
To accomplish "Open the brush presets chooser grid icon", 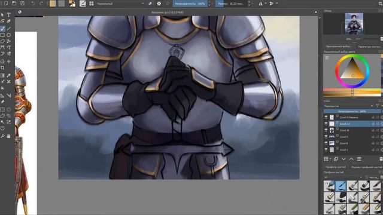I will pos(92,4).
